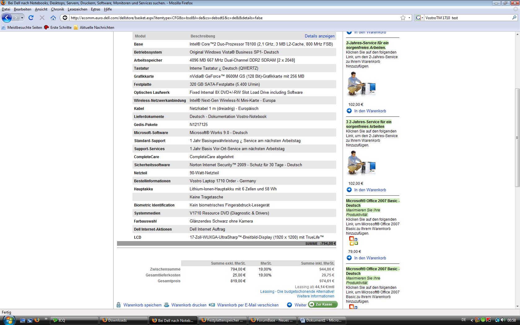Click '974,61 €' total including tax
This screenshot has height=325, width=520.
(327, 281)
